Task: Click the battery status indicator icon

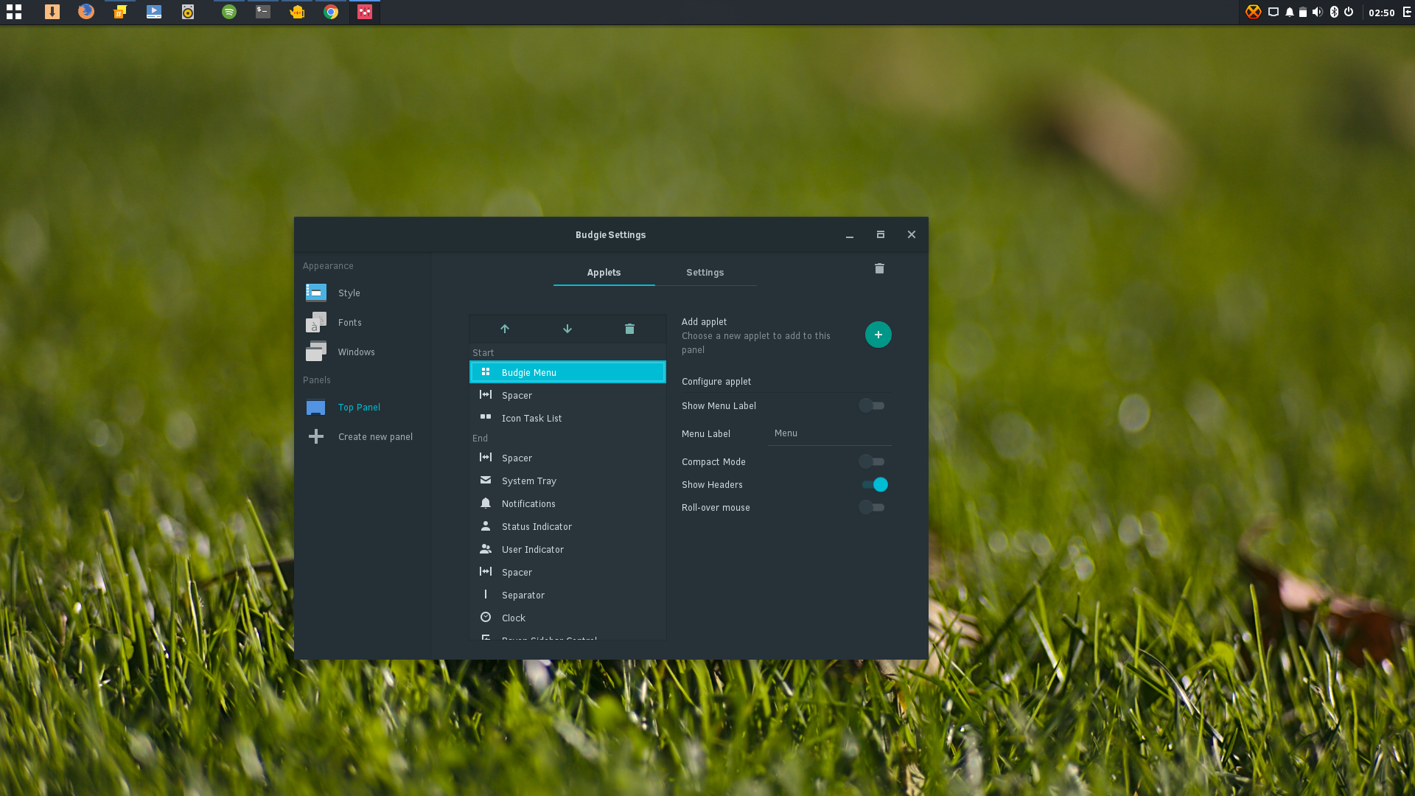Action: coord(1303,13)
